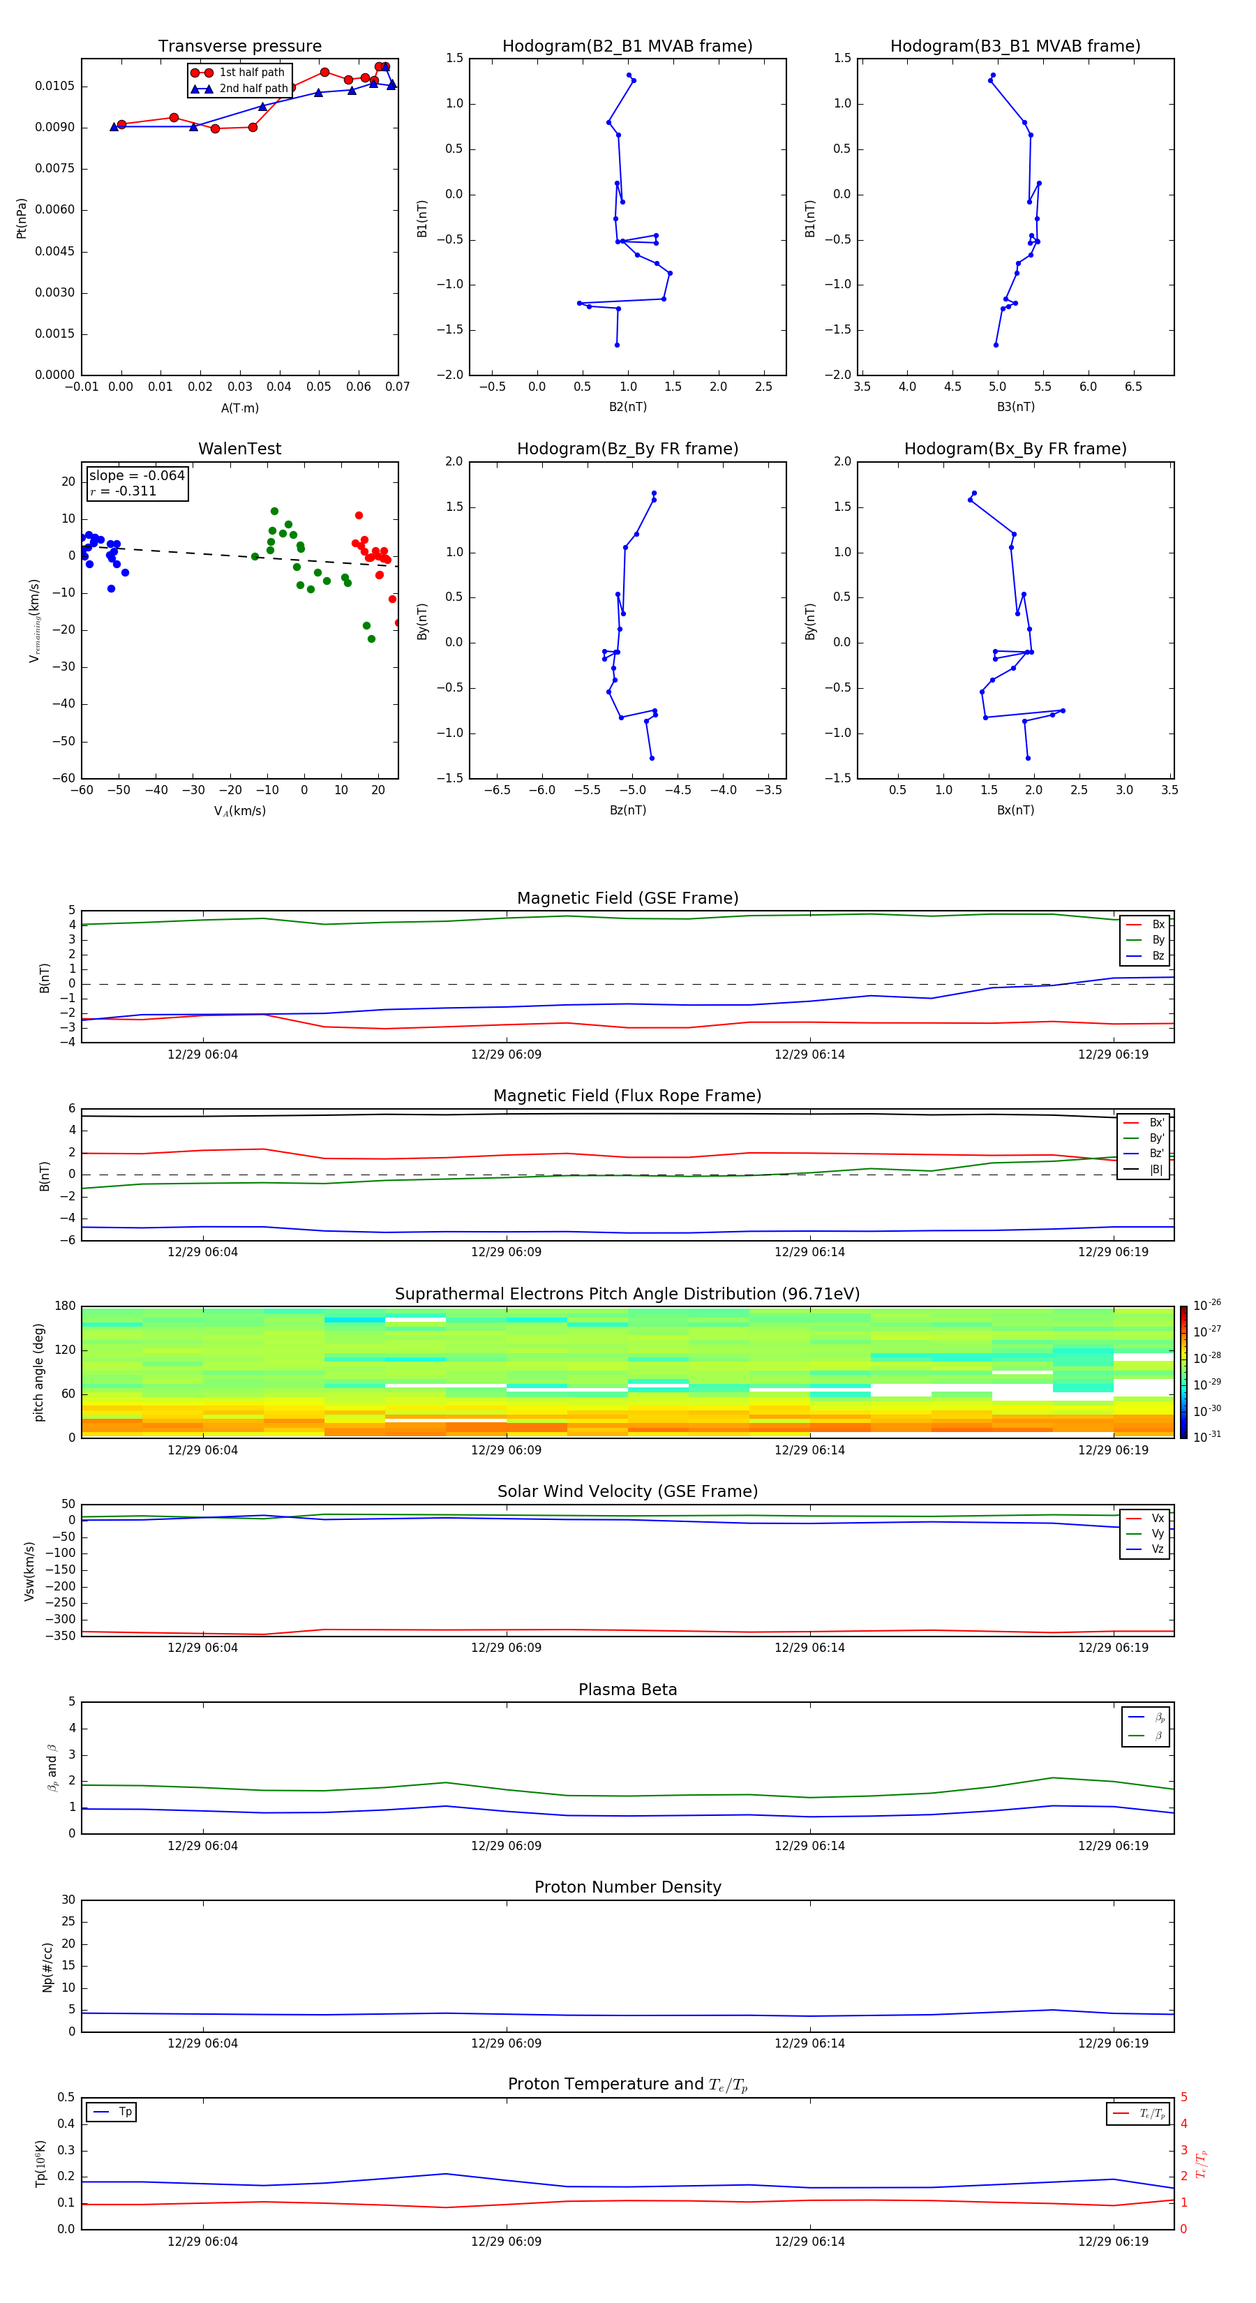Click the 'Bz(nT)' x-axis label
1256x2303 pixels.
pos(627,810)
